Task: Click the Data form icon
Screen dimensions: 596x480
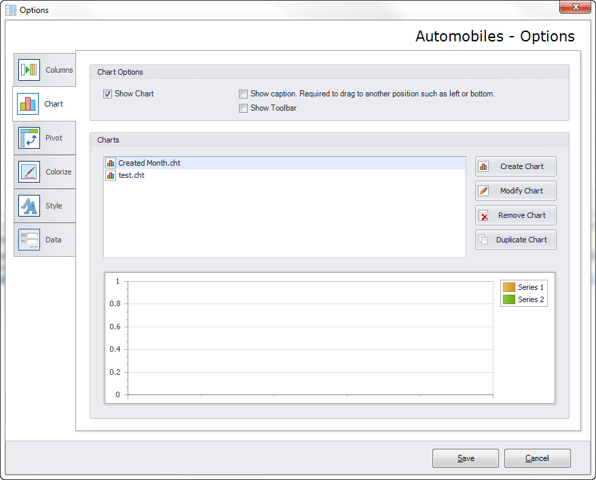Action: click(29, 240)
